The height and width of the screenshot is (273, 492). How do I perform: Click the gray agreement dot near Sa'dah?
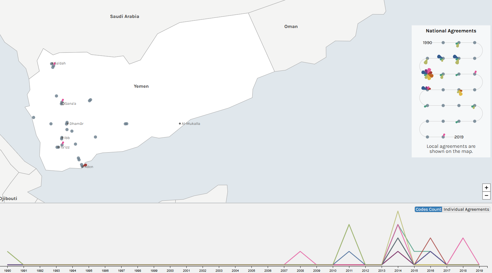point(52,63)
